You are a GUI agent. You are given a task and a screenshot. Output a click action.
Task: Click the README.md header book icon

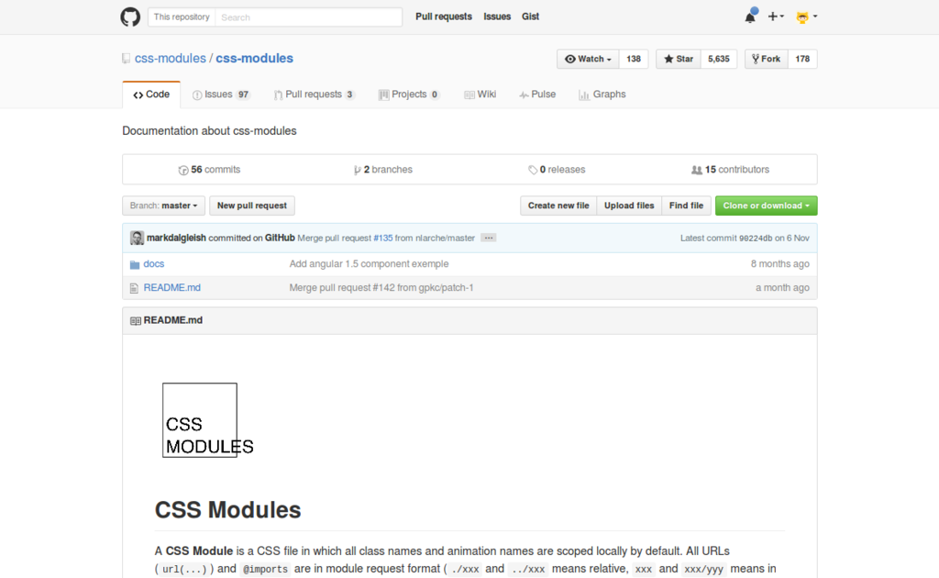136,321
